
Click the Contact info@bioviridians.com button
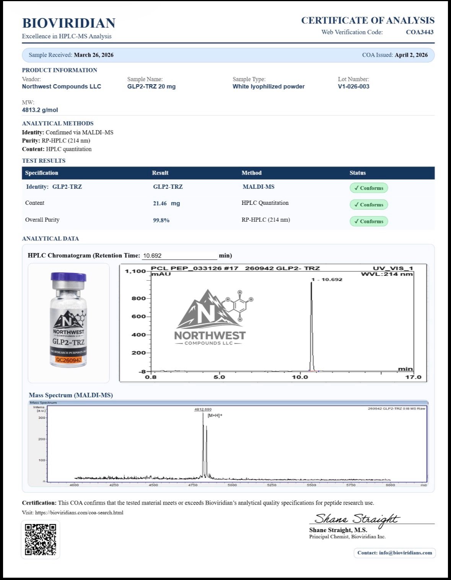pyautogui.click(x=394, y=553)
